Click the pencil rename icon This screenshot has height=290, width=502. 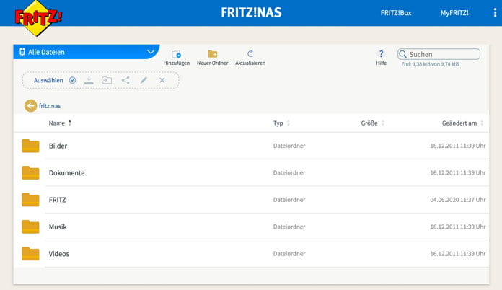(x=144, y=80)
